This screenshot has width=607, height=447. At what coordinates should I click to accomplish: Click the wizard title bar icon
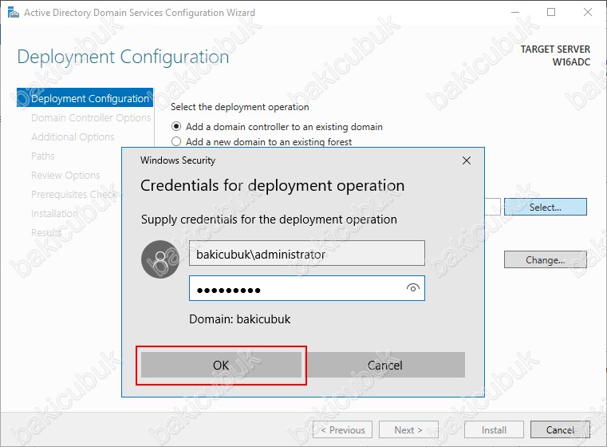point(14,13)
